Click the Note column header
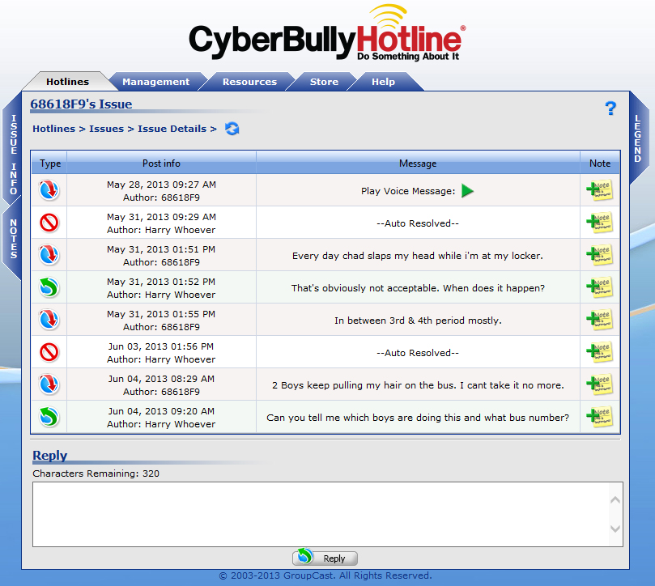 pyautogui.click(x=600, y=163)
